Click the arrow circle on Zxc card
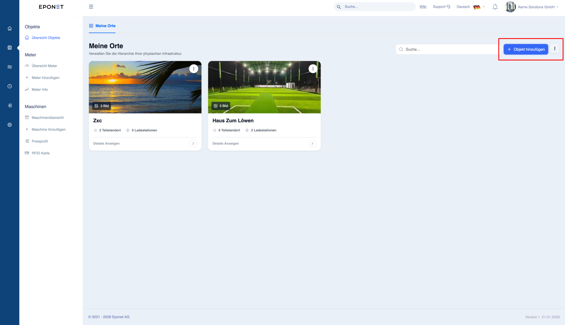The image size is (565, 325). (x=193, y=143)
